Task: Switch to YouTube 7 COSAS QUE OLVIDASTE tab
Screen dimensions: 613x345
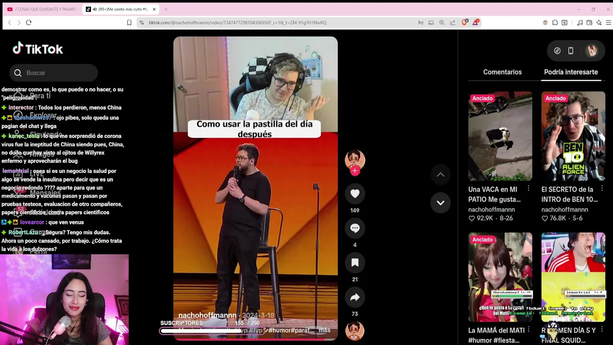Action: point(42,9)
